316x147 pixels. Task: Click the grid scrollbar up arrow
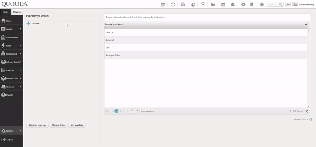coord(308,30)
